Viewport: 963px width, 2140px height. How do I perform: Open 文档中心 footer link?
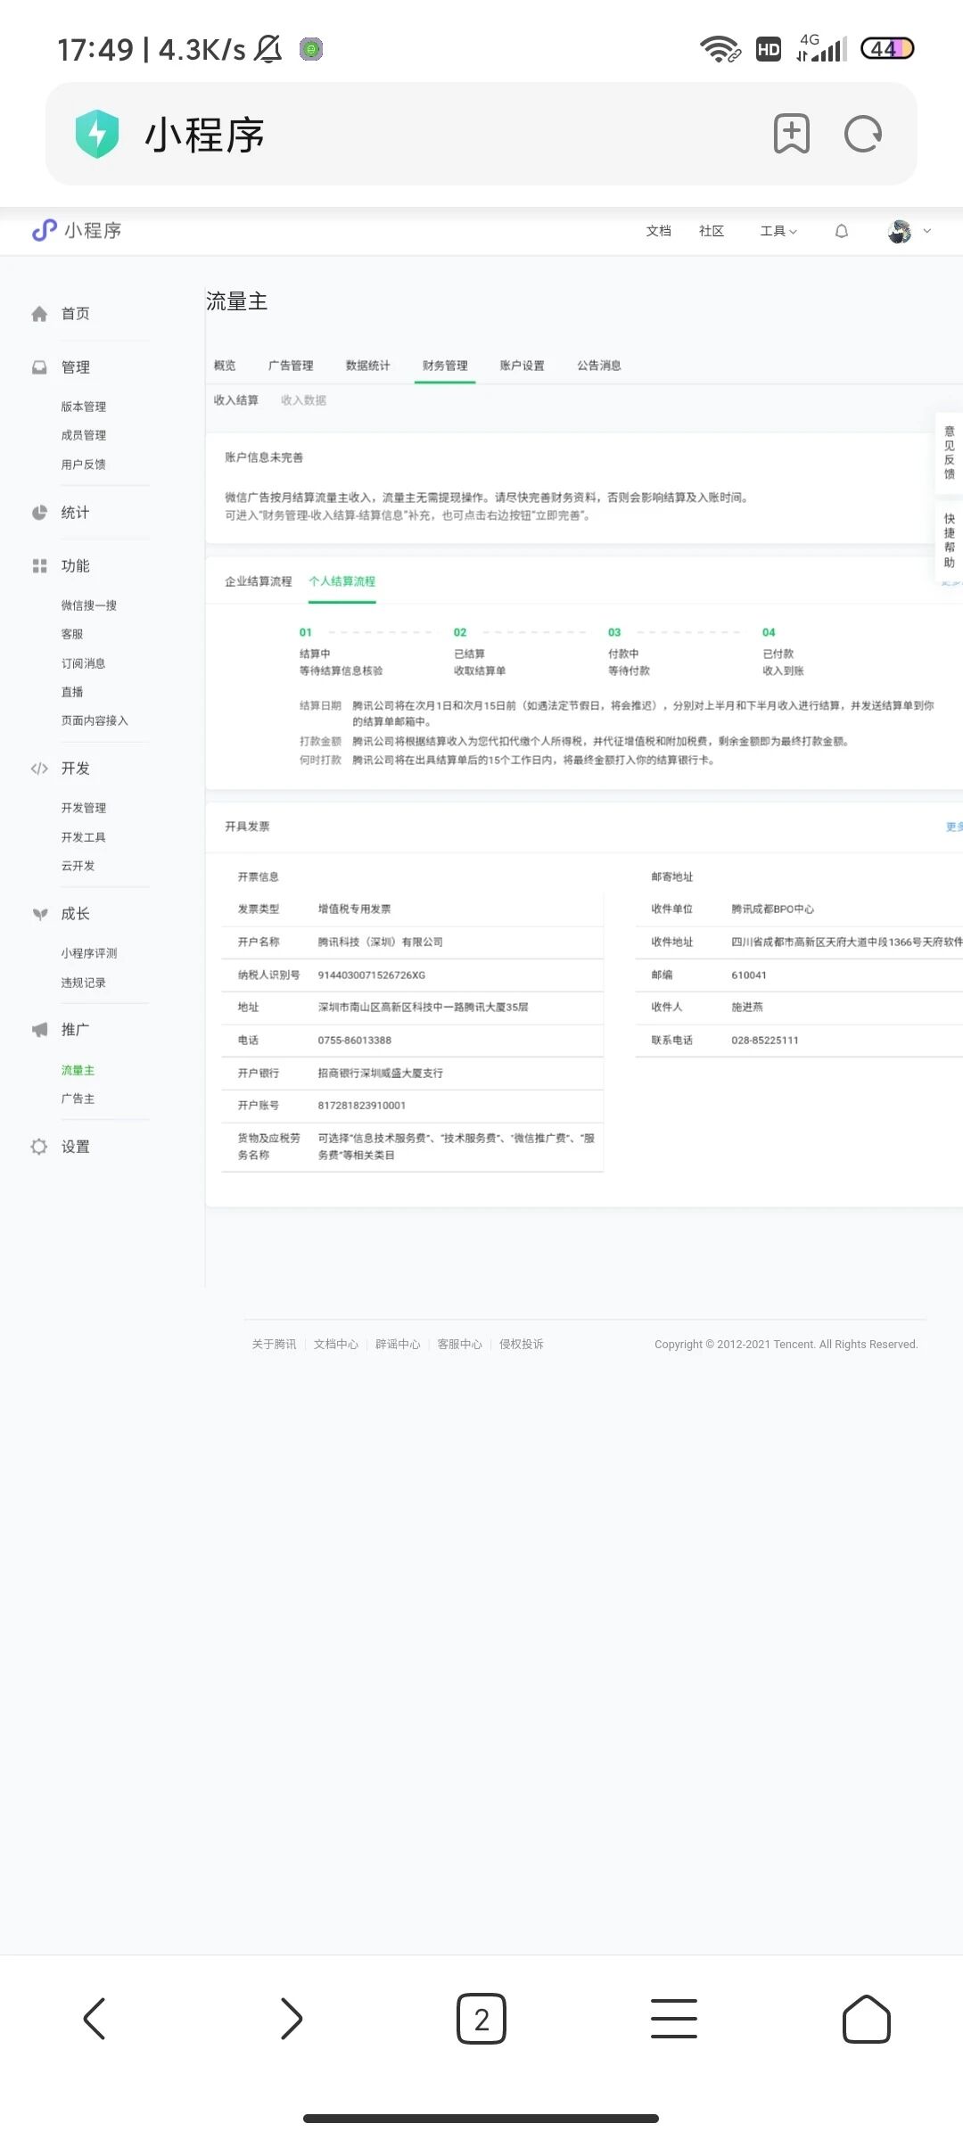pos(336,1345)
